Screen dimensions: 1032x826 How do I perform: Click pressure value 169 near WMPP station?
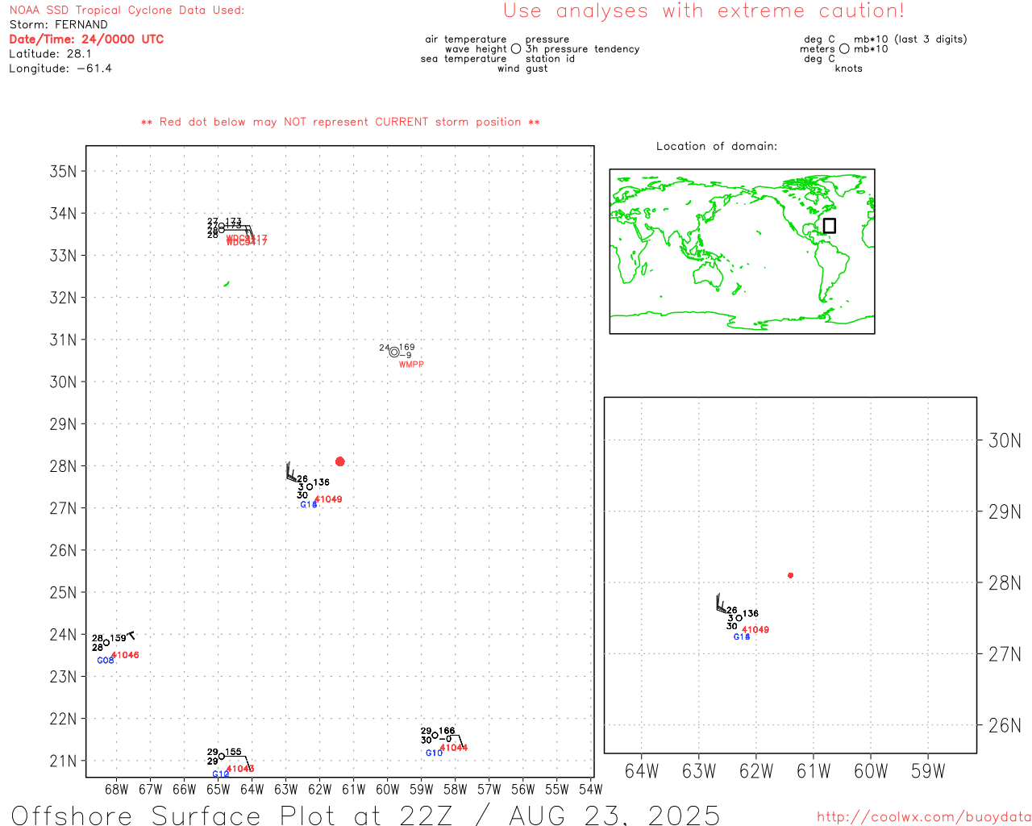click(x=407, y=348)
